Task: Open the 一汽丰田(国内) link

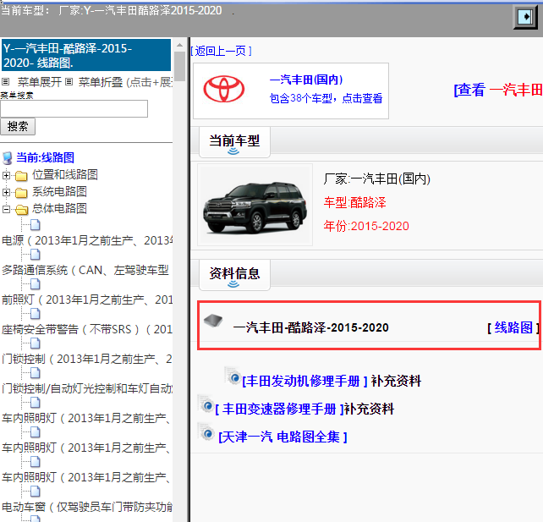Action: pyautogui.click(x=306, y=80)
